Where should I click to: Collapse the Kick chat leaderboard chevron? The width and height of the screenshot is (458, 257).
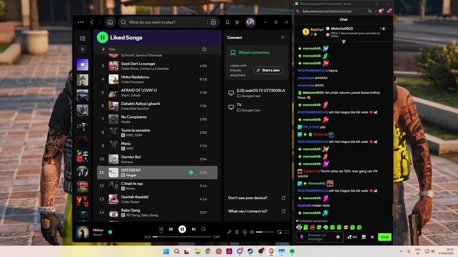(343, 42)
